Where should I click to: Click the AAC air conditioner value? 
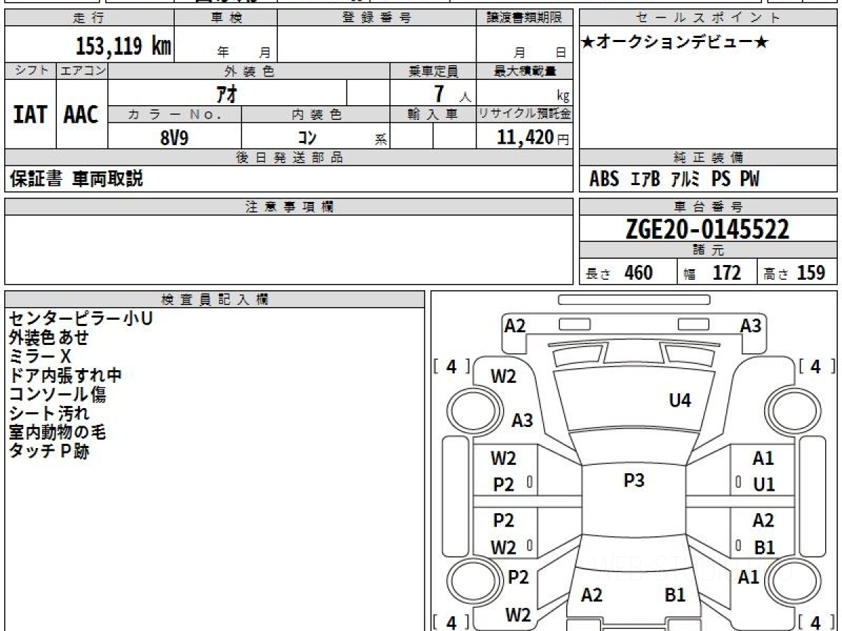(x=81, y=114)
